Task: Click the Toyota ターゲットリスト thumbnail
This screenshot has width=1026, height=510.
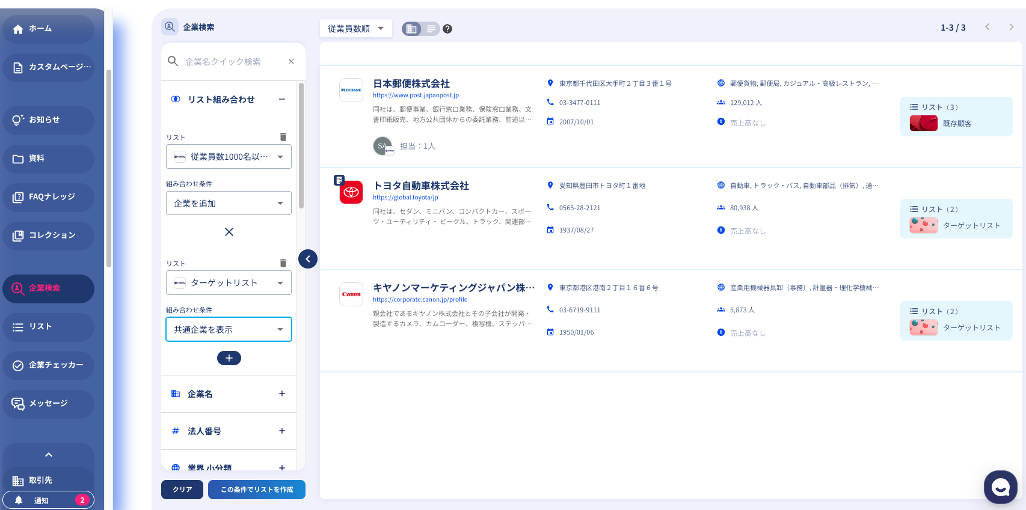Action: (924, 225)
